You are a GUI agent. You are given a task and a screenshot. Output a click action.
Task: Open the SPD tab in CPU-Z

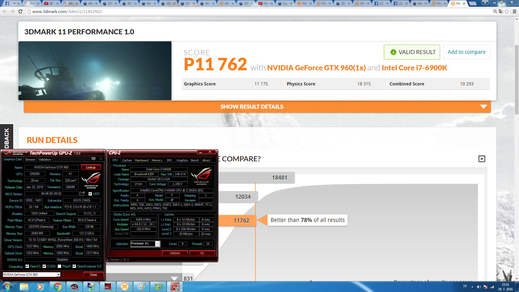click(169, 160)
